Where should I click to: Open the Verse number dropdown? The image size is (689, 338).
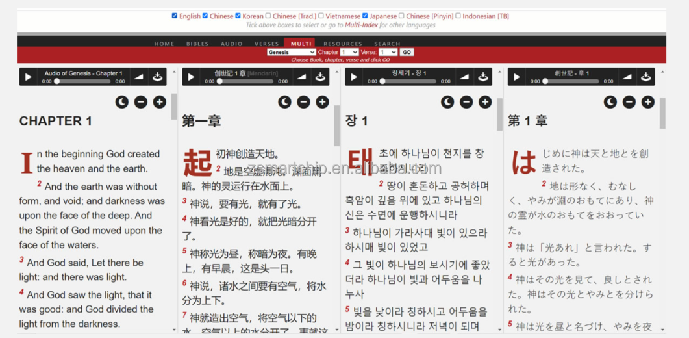coord(388,52)
